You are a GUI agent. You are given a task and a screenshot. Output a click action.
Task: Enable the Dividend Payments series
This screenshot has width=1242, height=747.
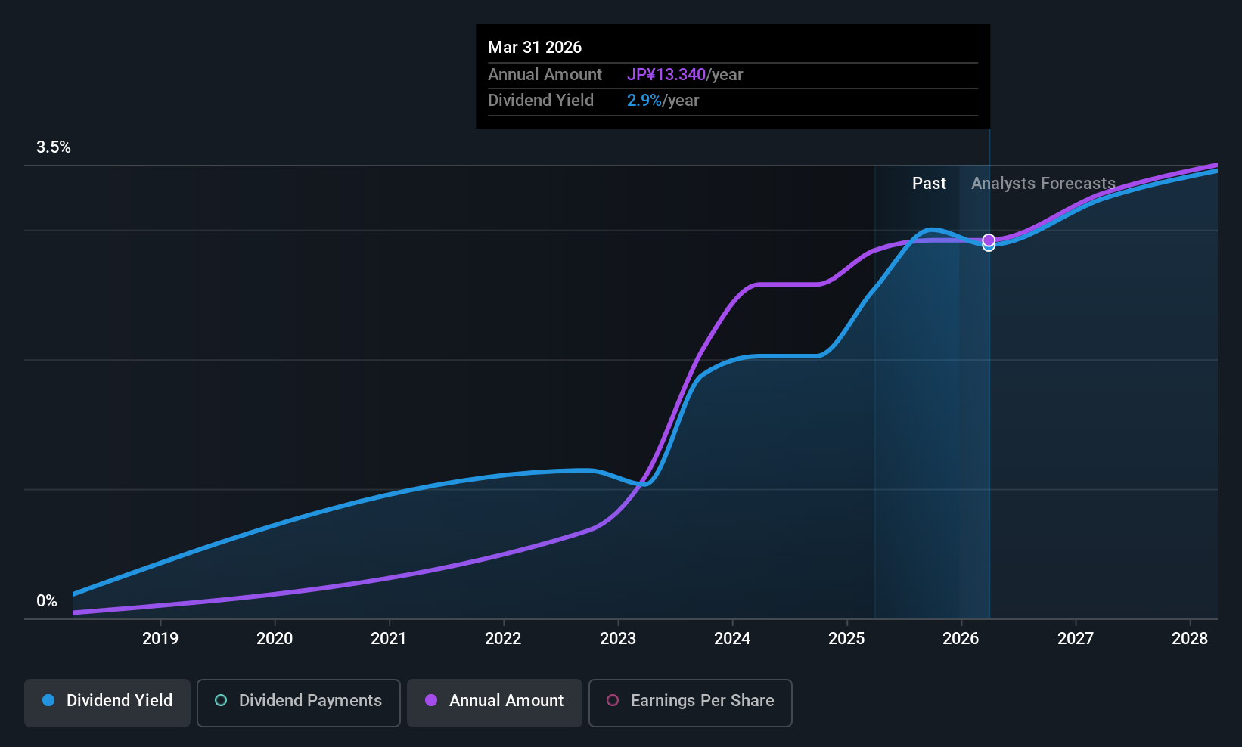coord(299,703)
